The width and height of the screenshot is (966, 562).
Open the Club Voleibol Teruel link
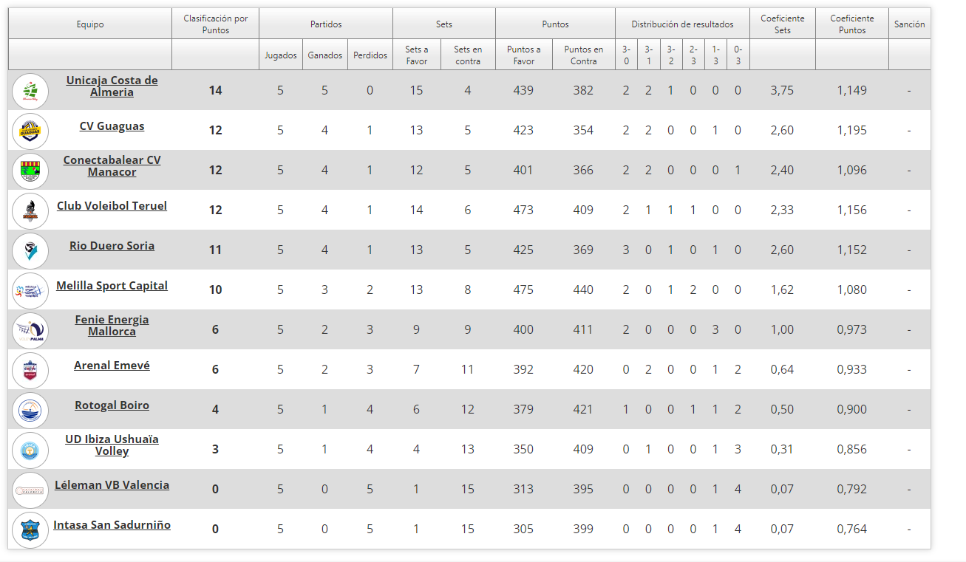click(112, 206)
